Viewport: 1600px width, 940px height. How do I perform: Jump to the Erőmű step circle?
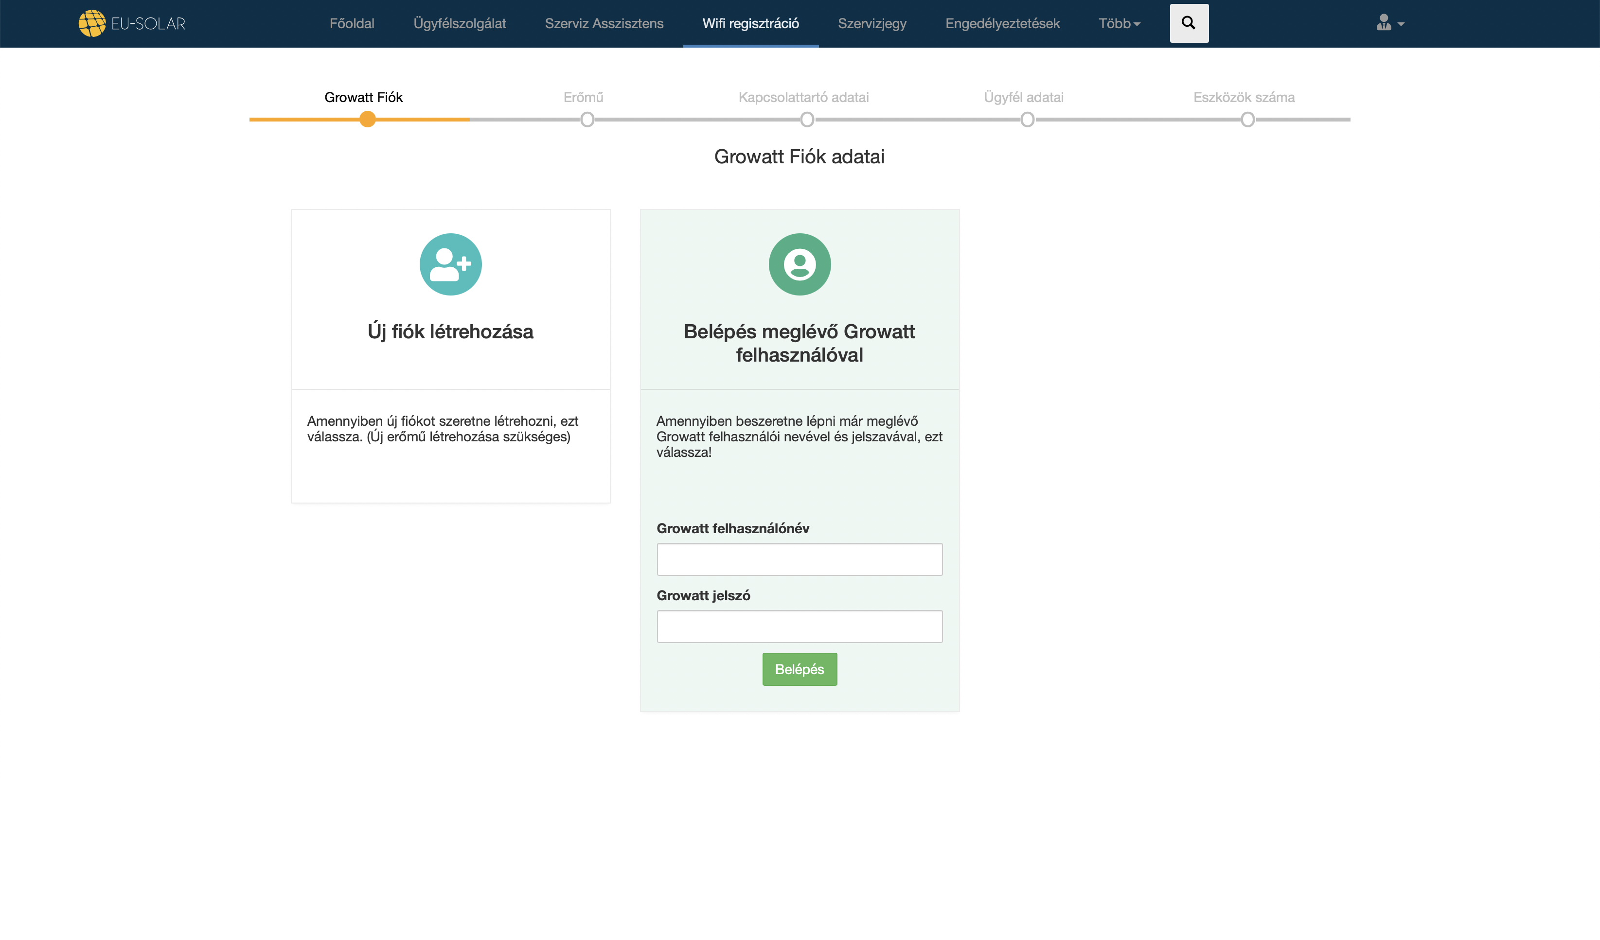(x=587, y=120)
